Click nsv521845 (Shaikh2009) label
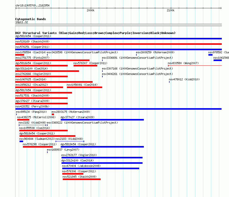 pyautogui.click(x=80, y=177)
